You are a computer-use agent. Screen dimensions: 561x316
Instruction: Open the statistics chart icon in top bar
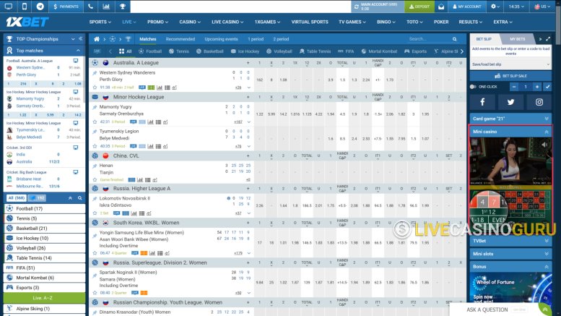point(106,7)
